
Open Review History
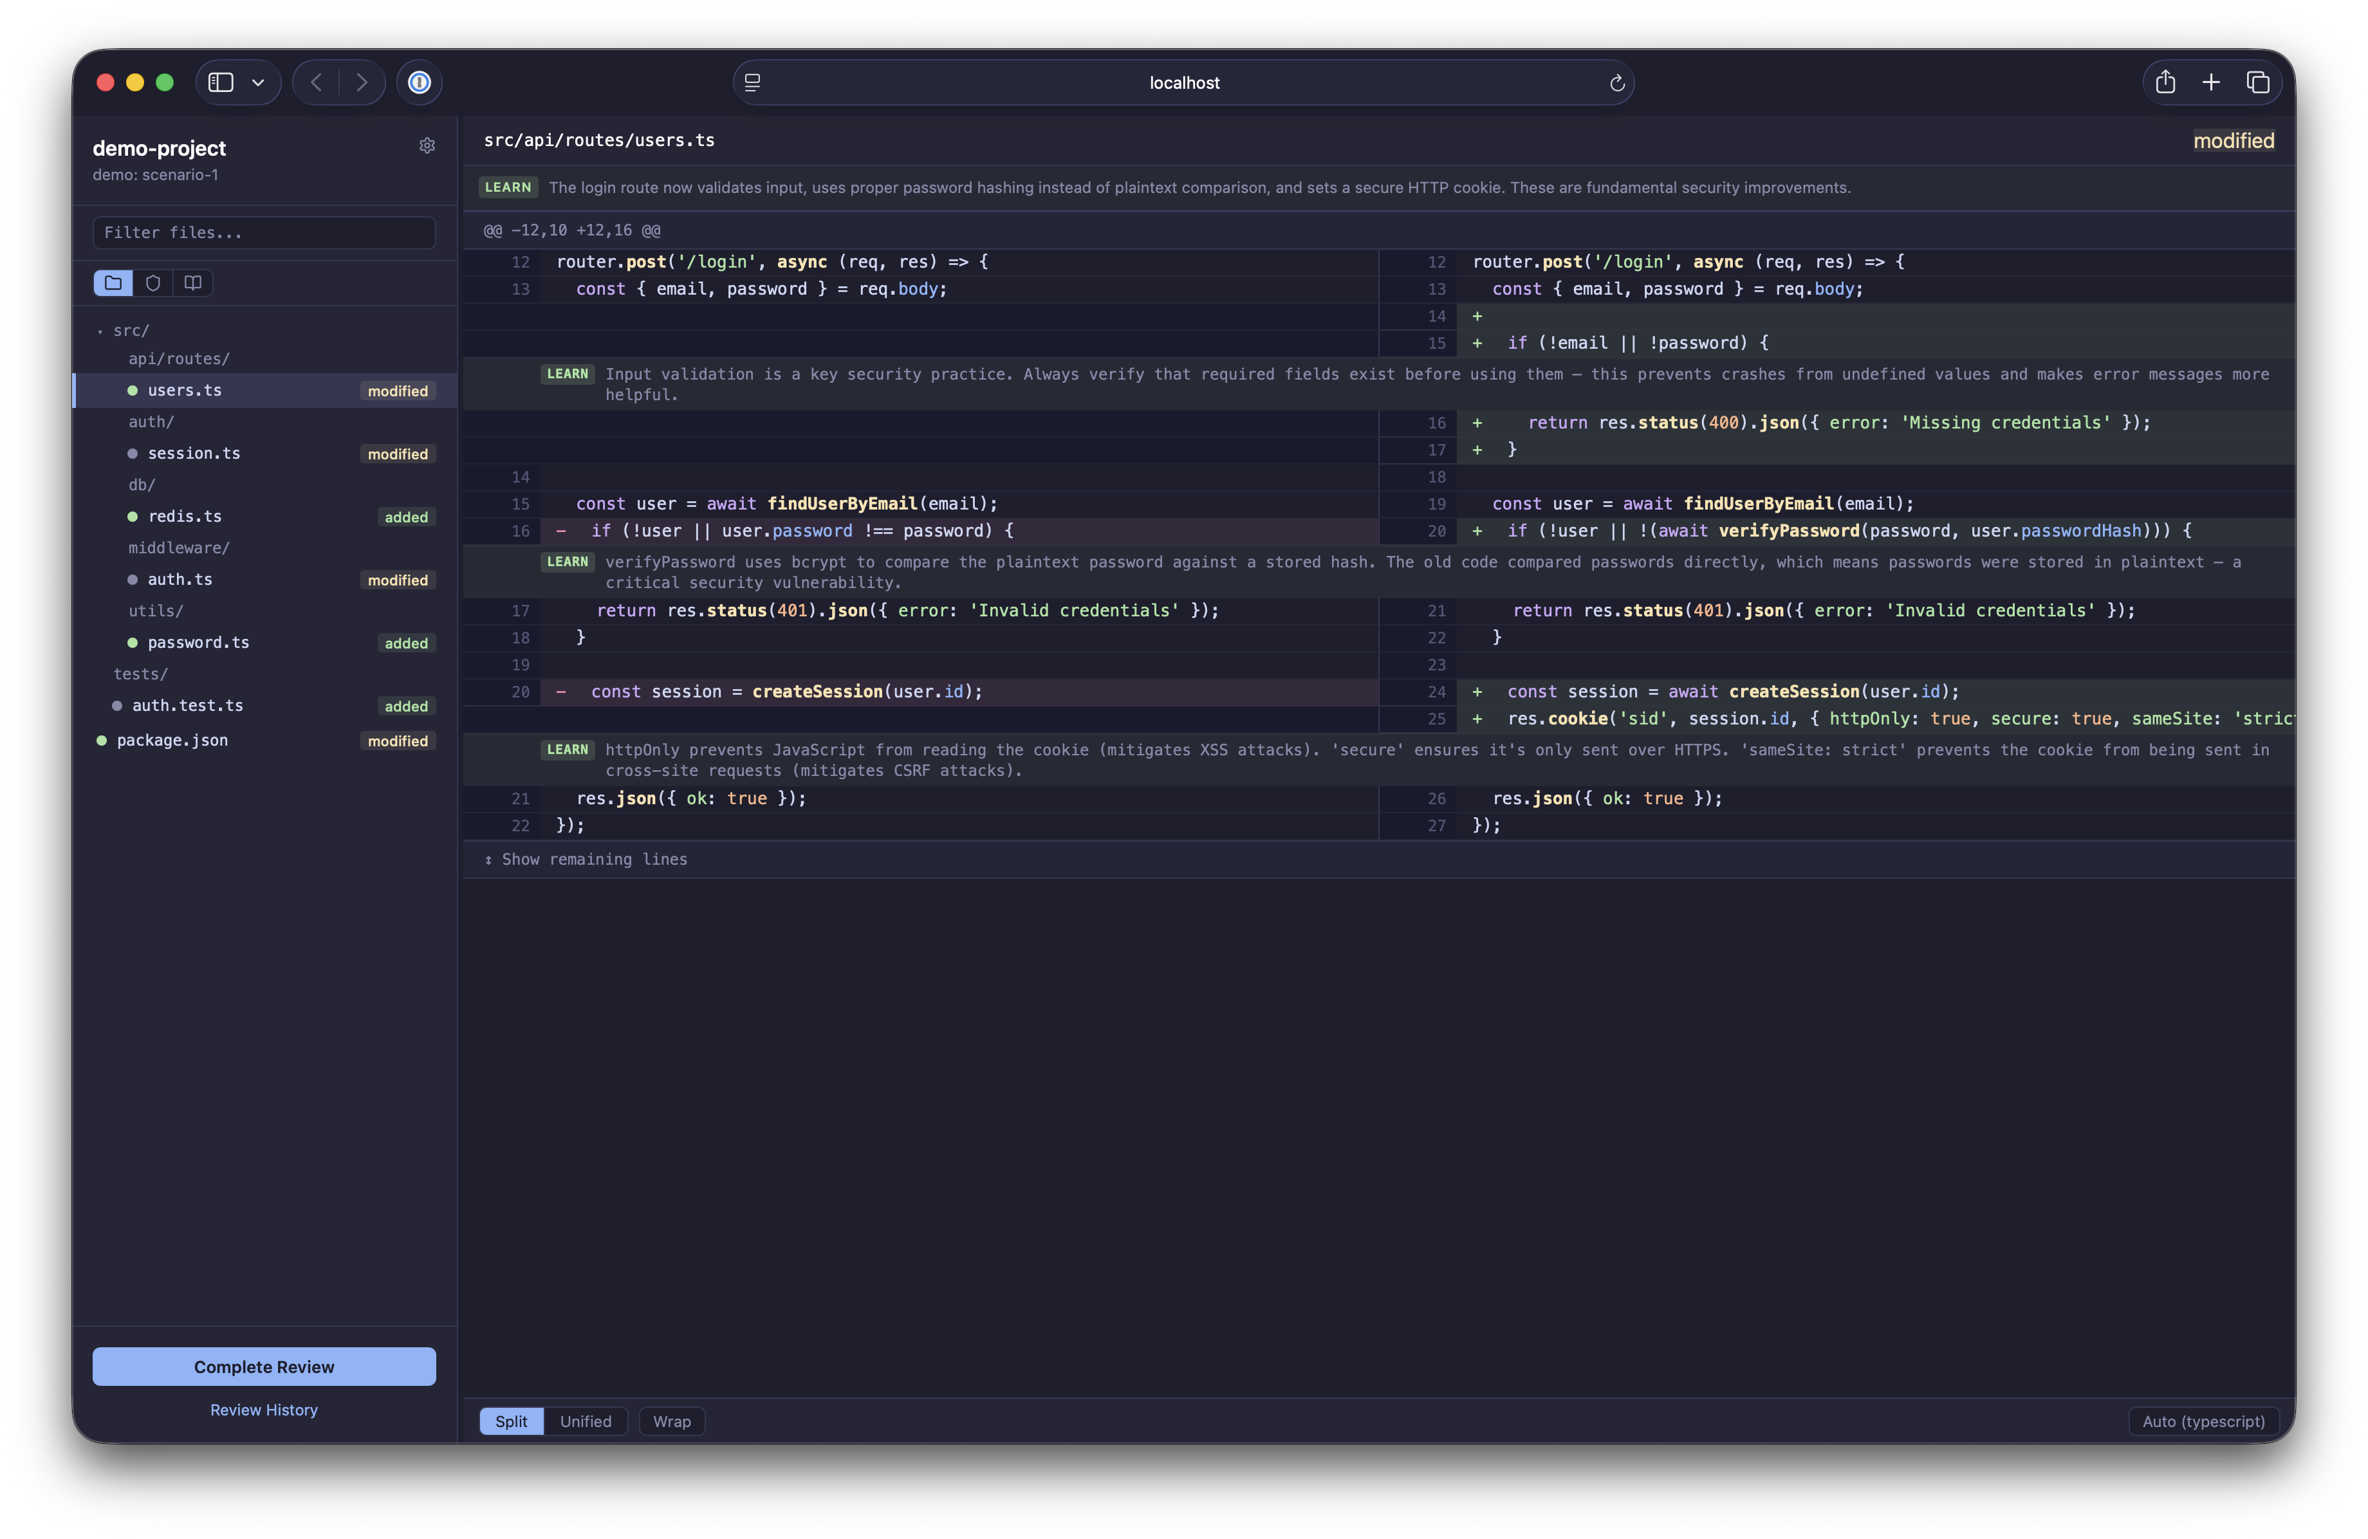(263, 1410)
